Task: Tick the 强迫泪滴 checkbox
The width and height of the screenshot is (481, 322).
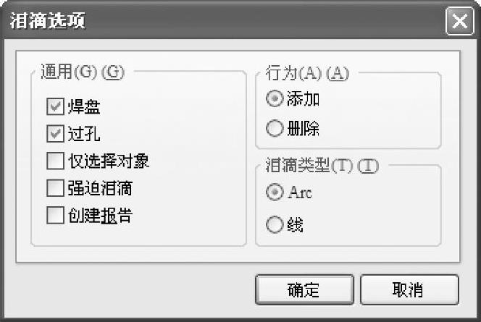Action: coord(55,188)
